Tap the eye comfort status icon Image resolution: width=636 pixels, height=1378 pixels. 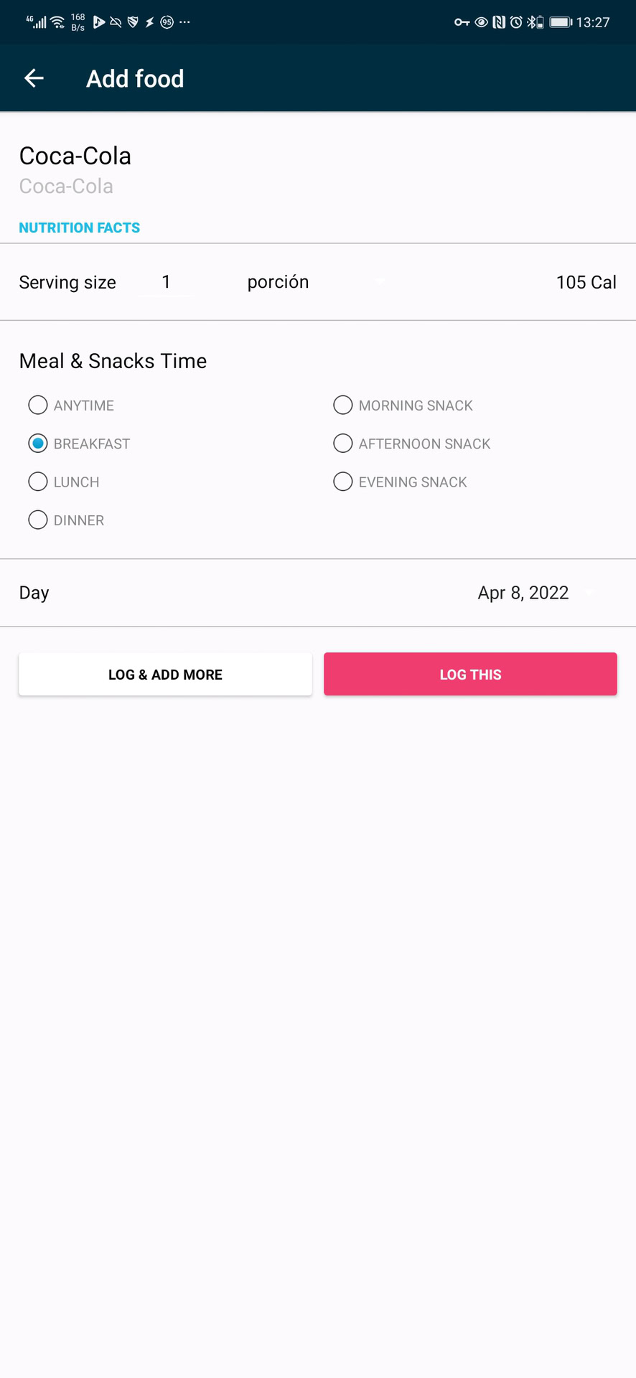[481, 22]
